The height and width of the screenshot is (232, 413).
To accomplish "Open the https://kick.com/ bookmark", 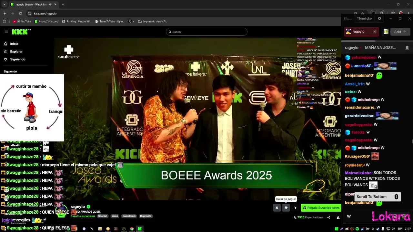I will point(47,22).
